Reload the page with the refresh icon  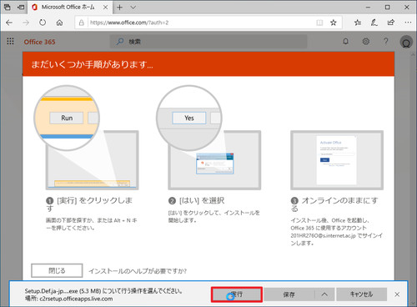(x=43, y=23)
